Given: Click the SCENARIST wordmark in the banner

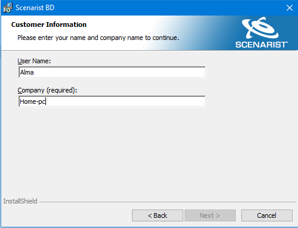Looking at the screenshot, I should coord(262,45).
